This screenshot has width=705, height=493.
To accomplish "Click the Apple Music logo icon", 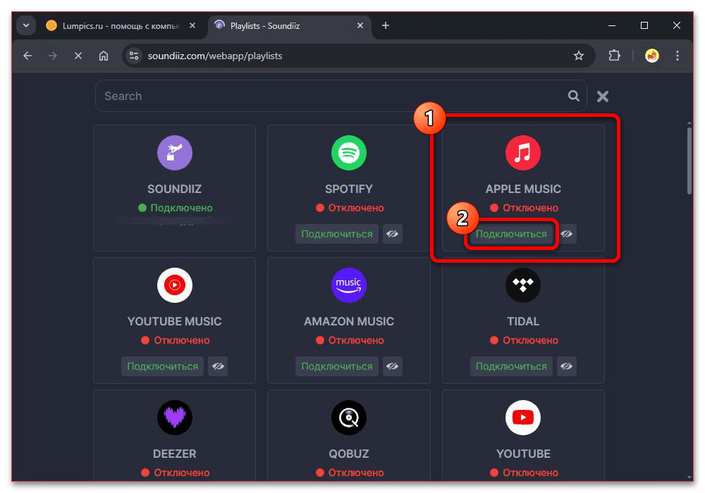I will pyautogui.click(x=522, y=153).
